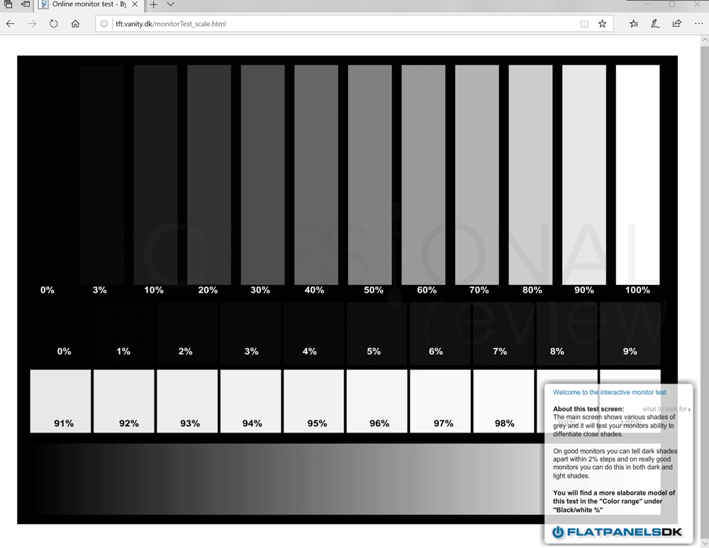Image resolution: width=709 pixels, height=548 pixels.
Task: Click the "96%" label text
Action: [x=379, y=424]
